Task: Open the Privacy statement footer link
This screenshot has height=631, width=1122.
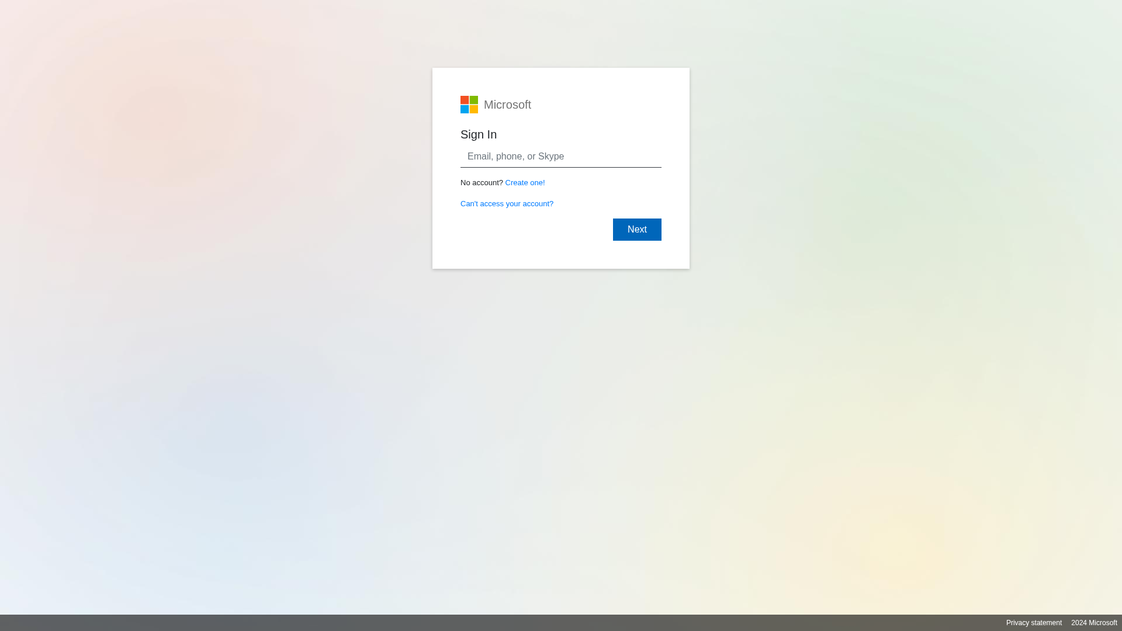Action: click(x=1034, y=623)
